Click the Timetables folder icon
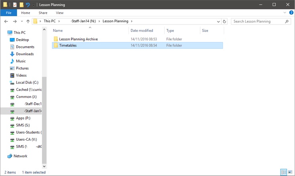 point(56,45)
